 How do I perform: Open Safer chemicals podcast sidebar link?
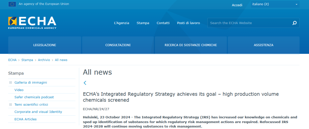(34, 97)
